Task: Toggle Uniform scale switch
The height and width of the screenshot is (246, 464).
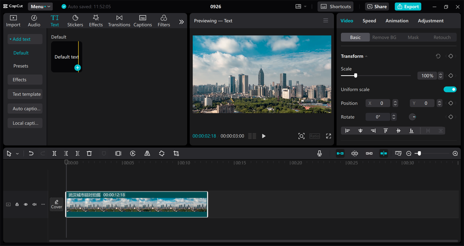Action: 450,89
